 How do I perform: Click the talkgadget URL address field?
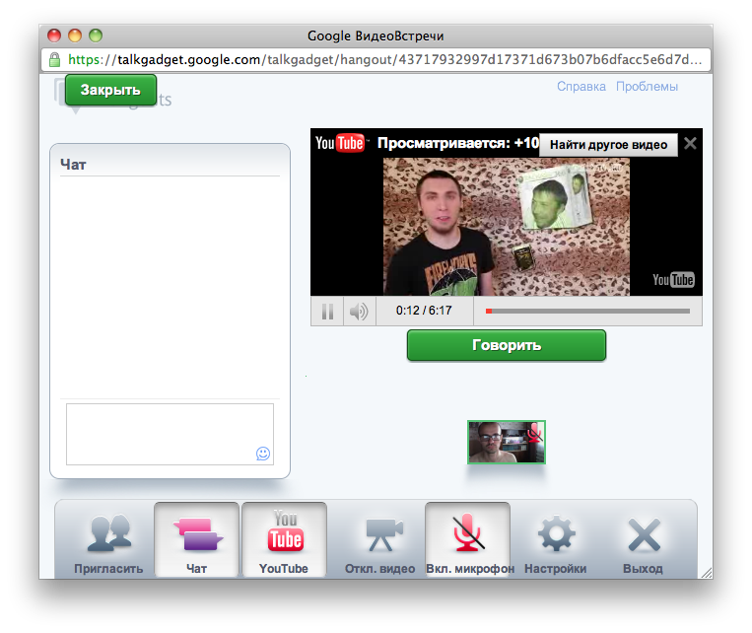(x=376, y=59)
